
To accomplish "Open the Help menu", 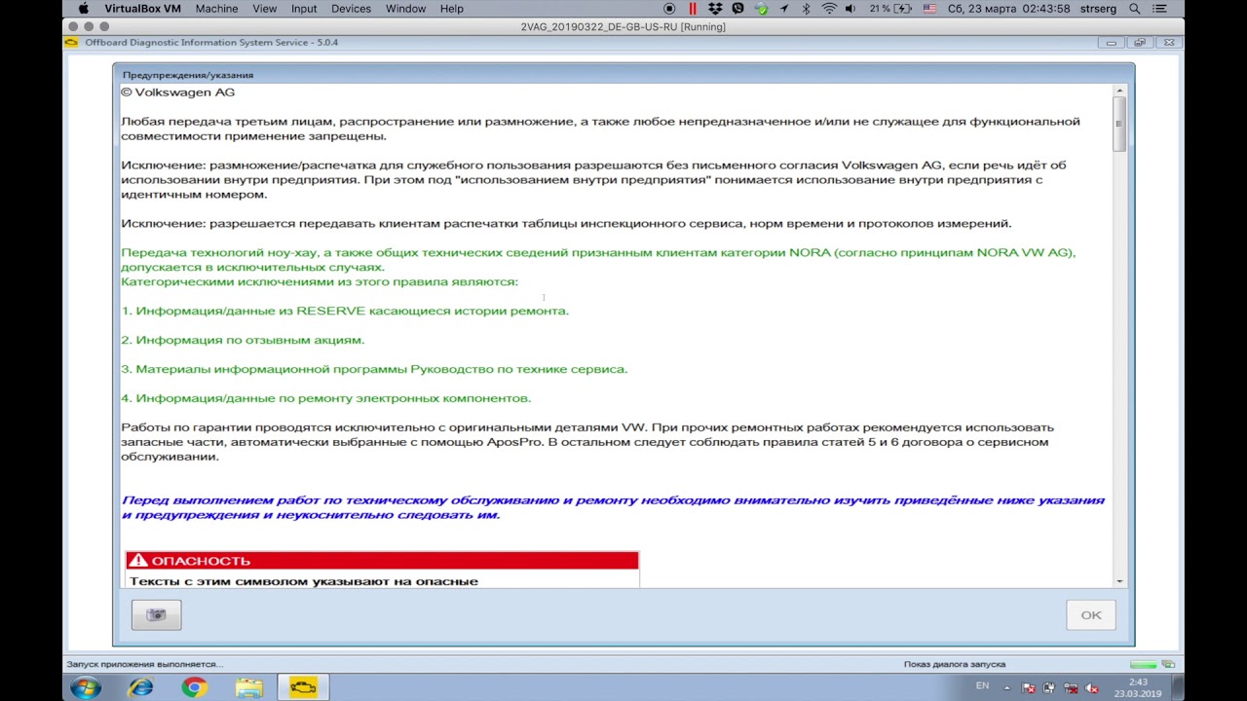I will pyautogui.click(x=452, y=9).
